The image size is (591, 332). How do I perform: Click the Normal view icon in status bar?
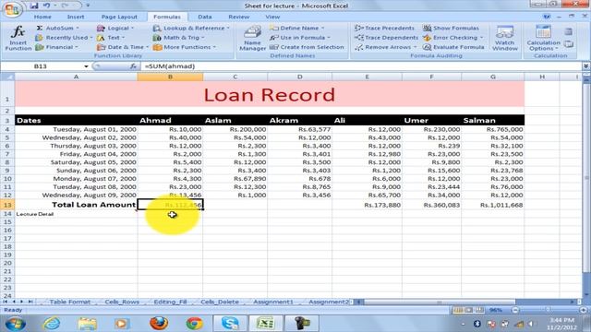coord(458,310)
